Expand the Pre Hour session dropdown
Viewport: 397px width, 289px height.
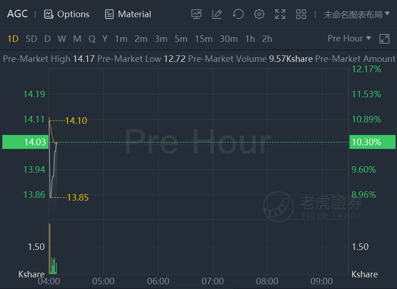349,39
